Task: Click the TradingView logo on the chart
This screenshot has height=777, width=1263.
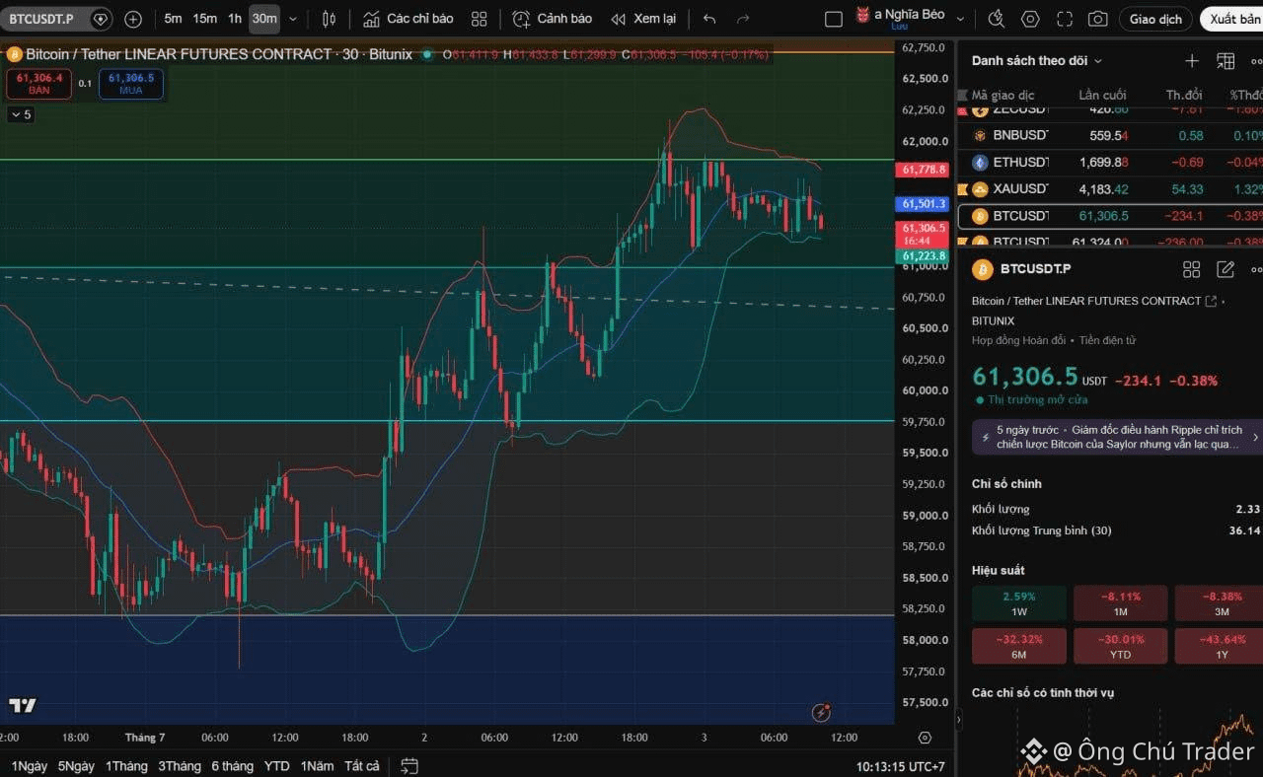Action: pos(23,705)
